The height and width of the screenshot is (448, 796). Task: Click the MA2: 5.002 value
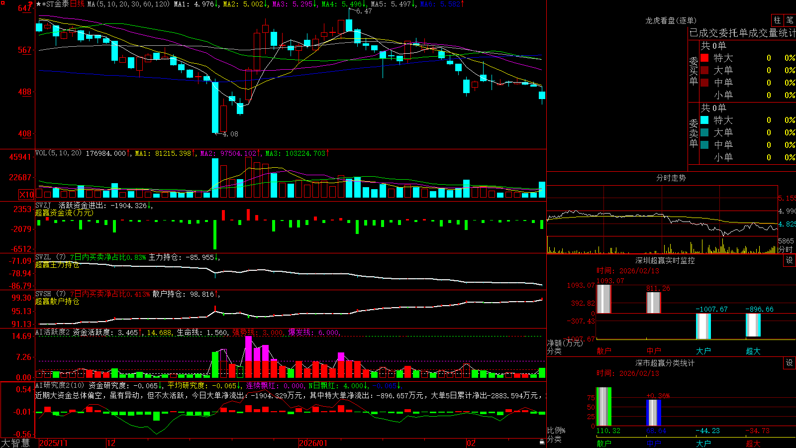[x=245, y=4]
